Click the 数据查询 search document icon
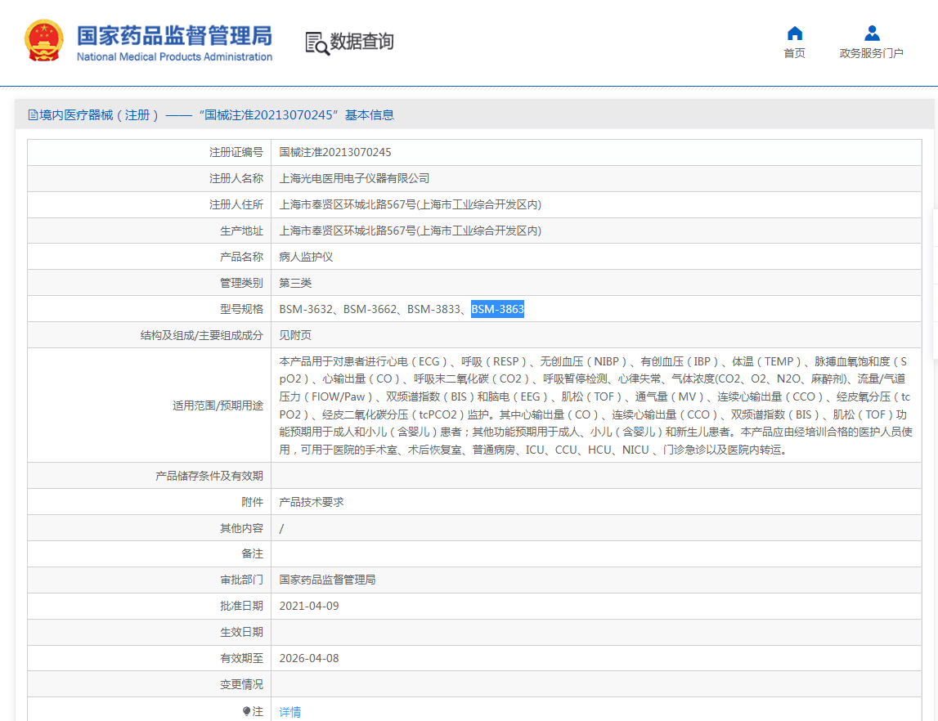The height and width of the screenshot is (721, 938). (x=317, y=43)
